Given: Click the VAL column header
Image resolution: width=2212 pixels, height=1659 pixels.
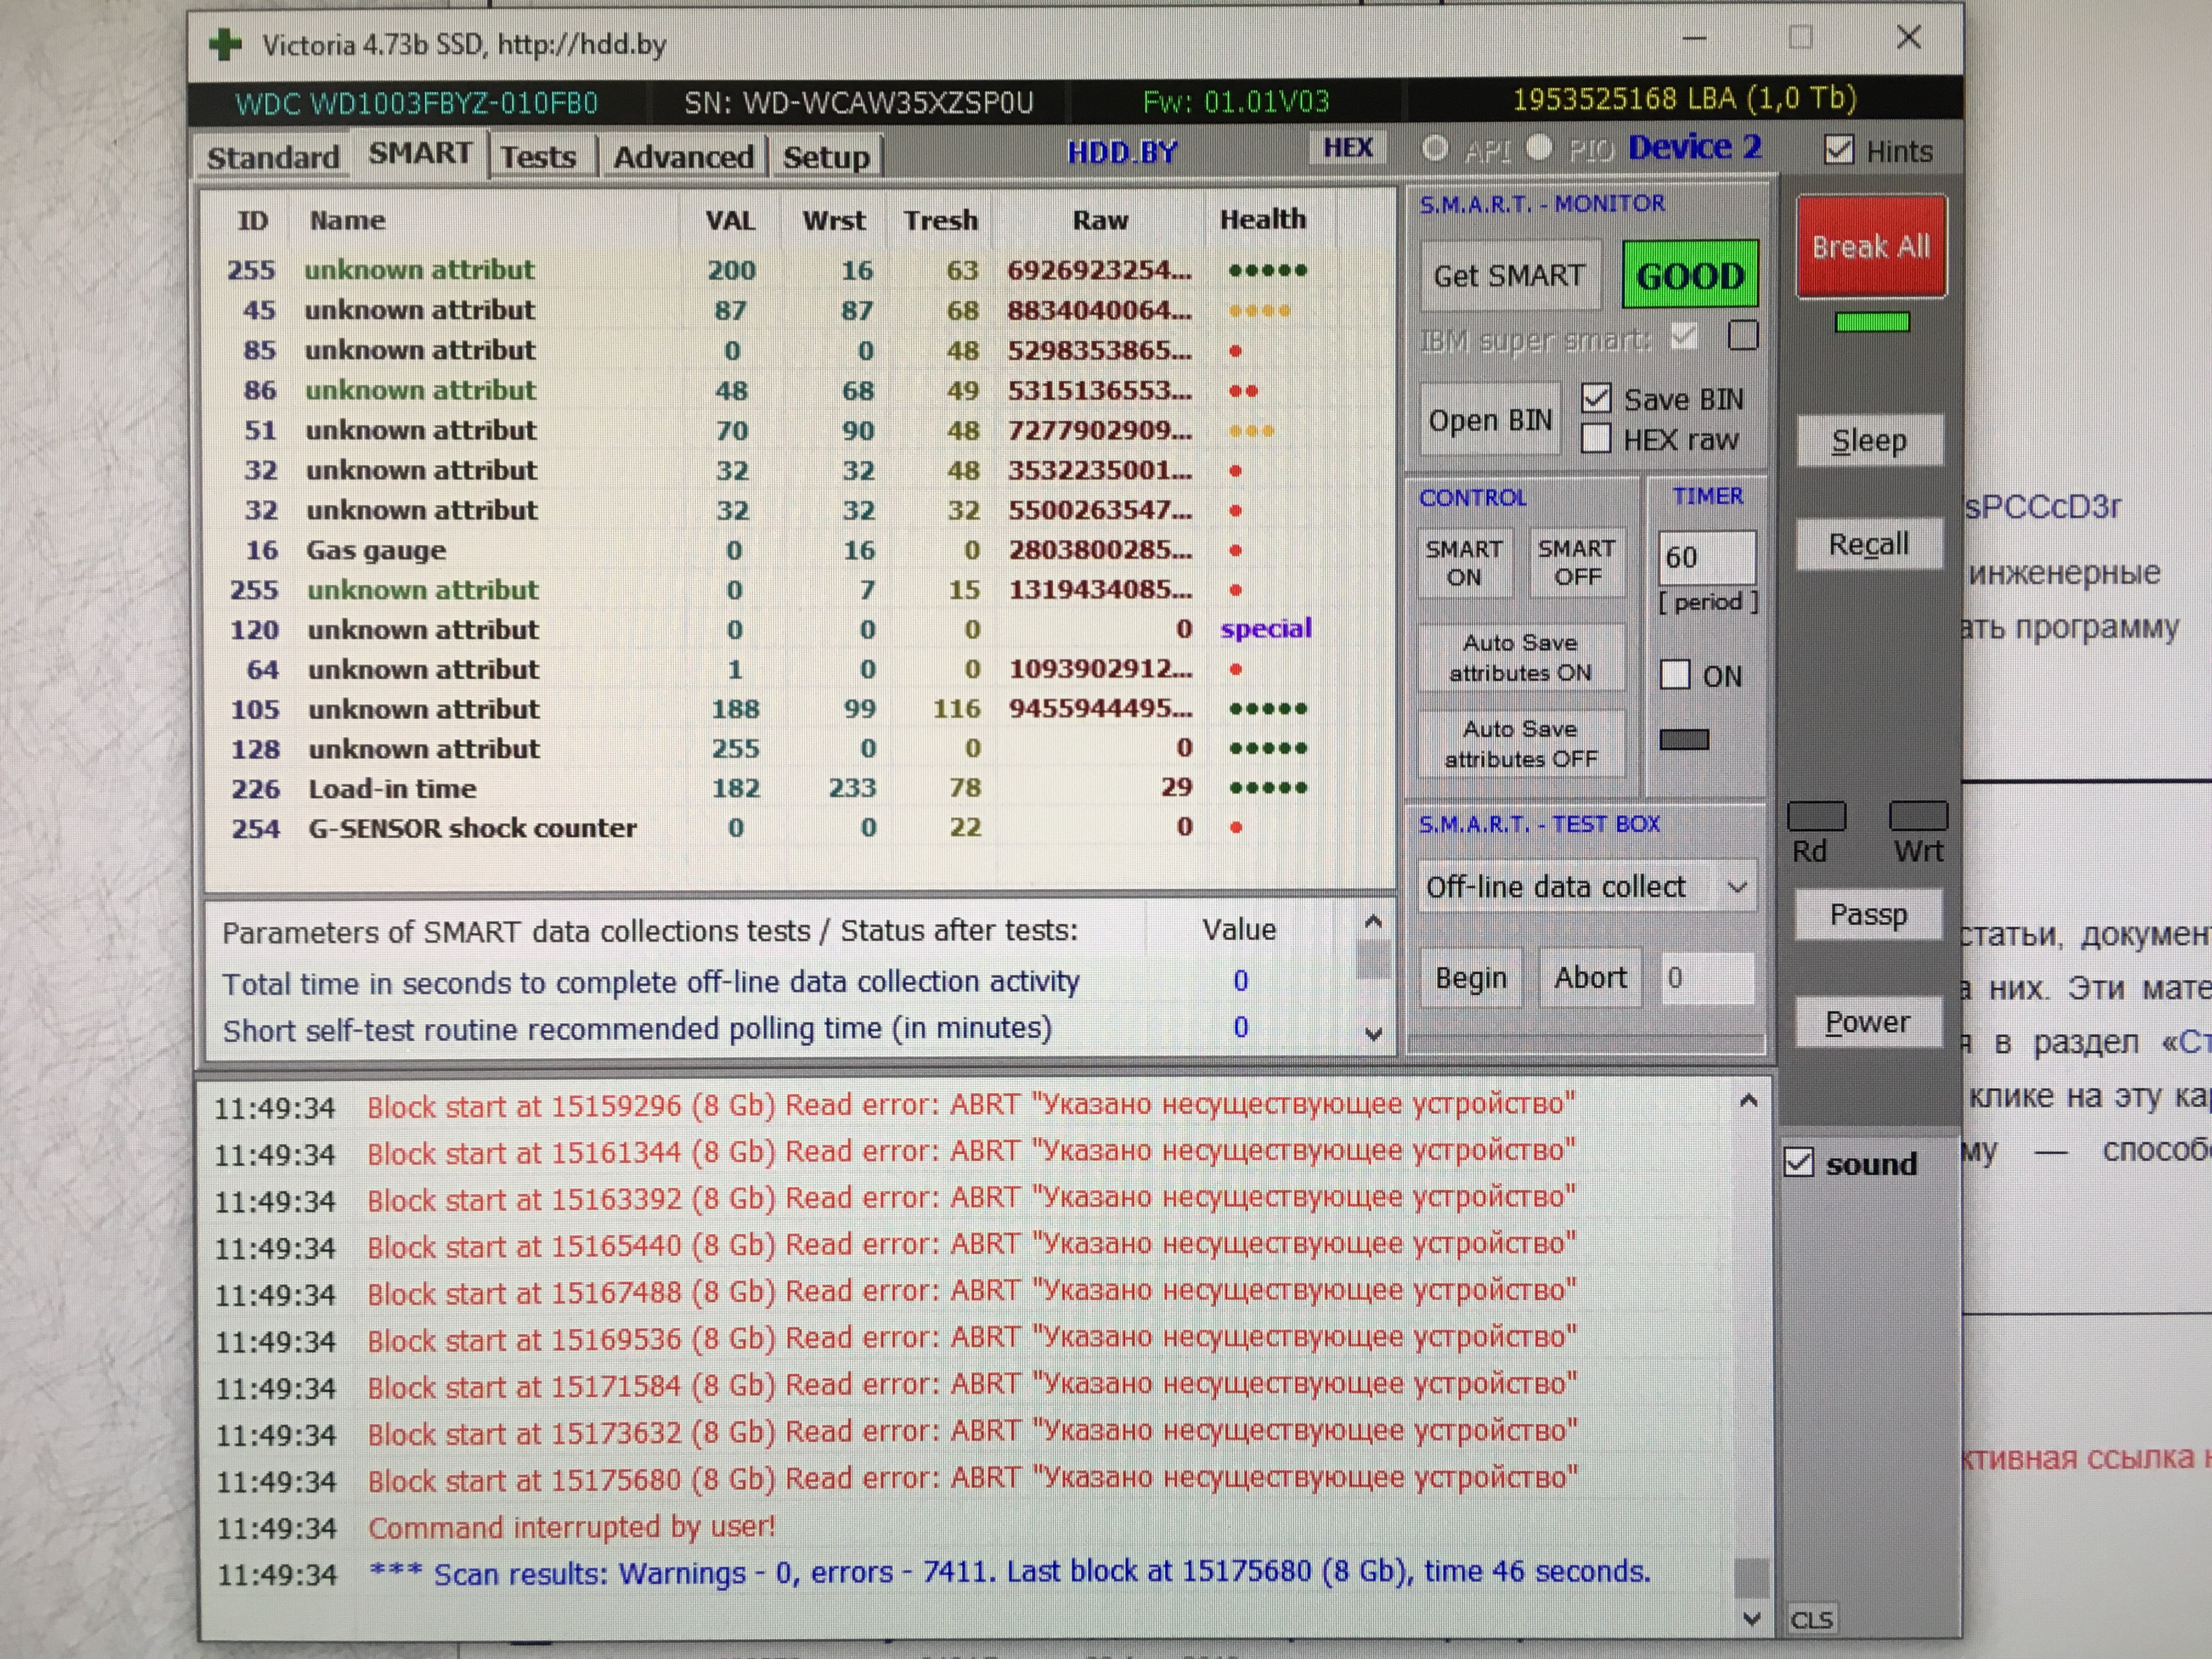Looking at the screenshot, I should (x=730, y=220).
